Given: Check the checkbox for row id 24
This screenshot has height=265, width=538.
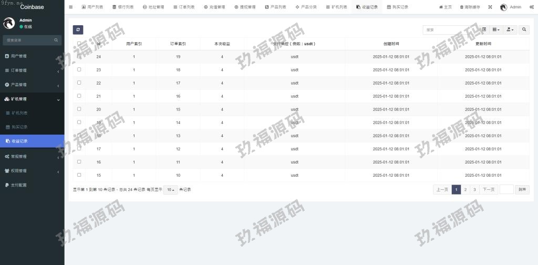Looking at the screenshot, I should tap(79, 56).
